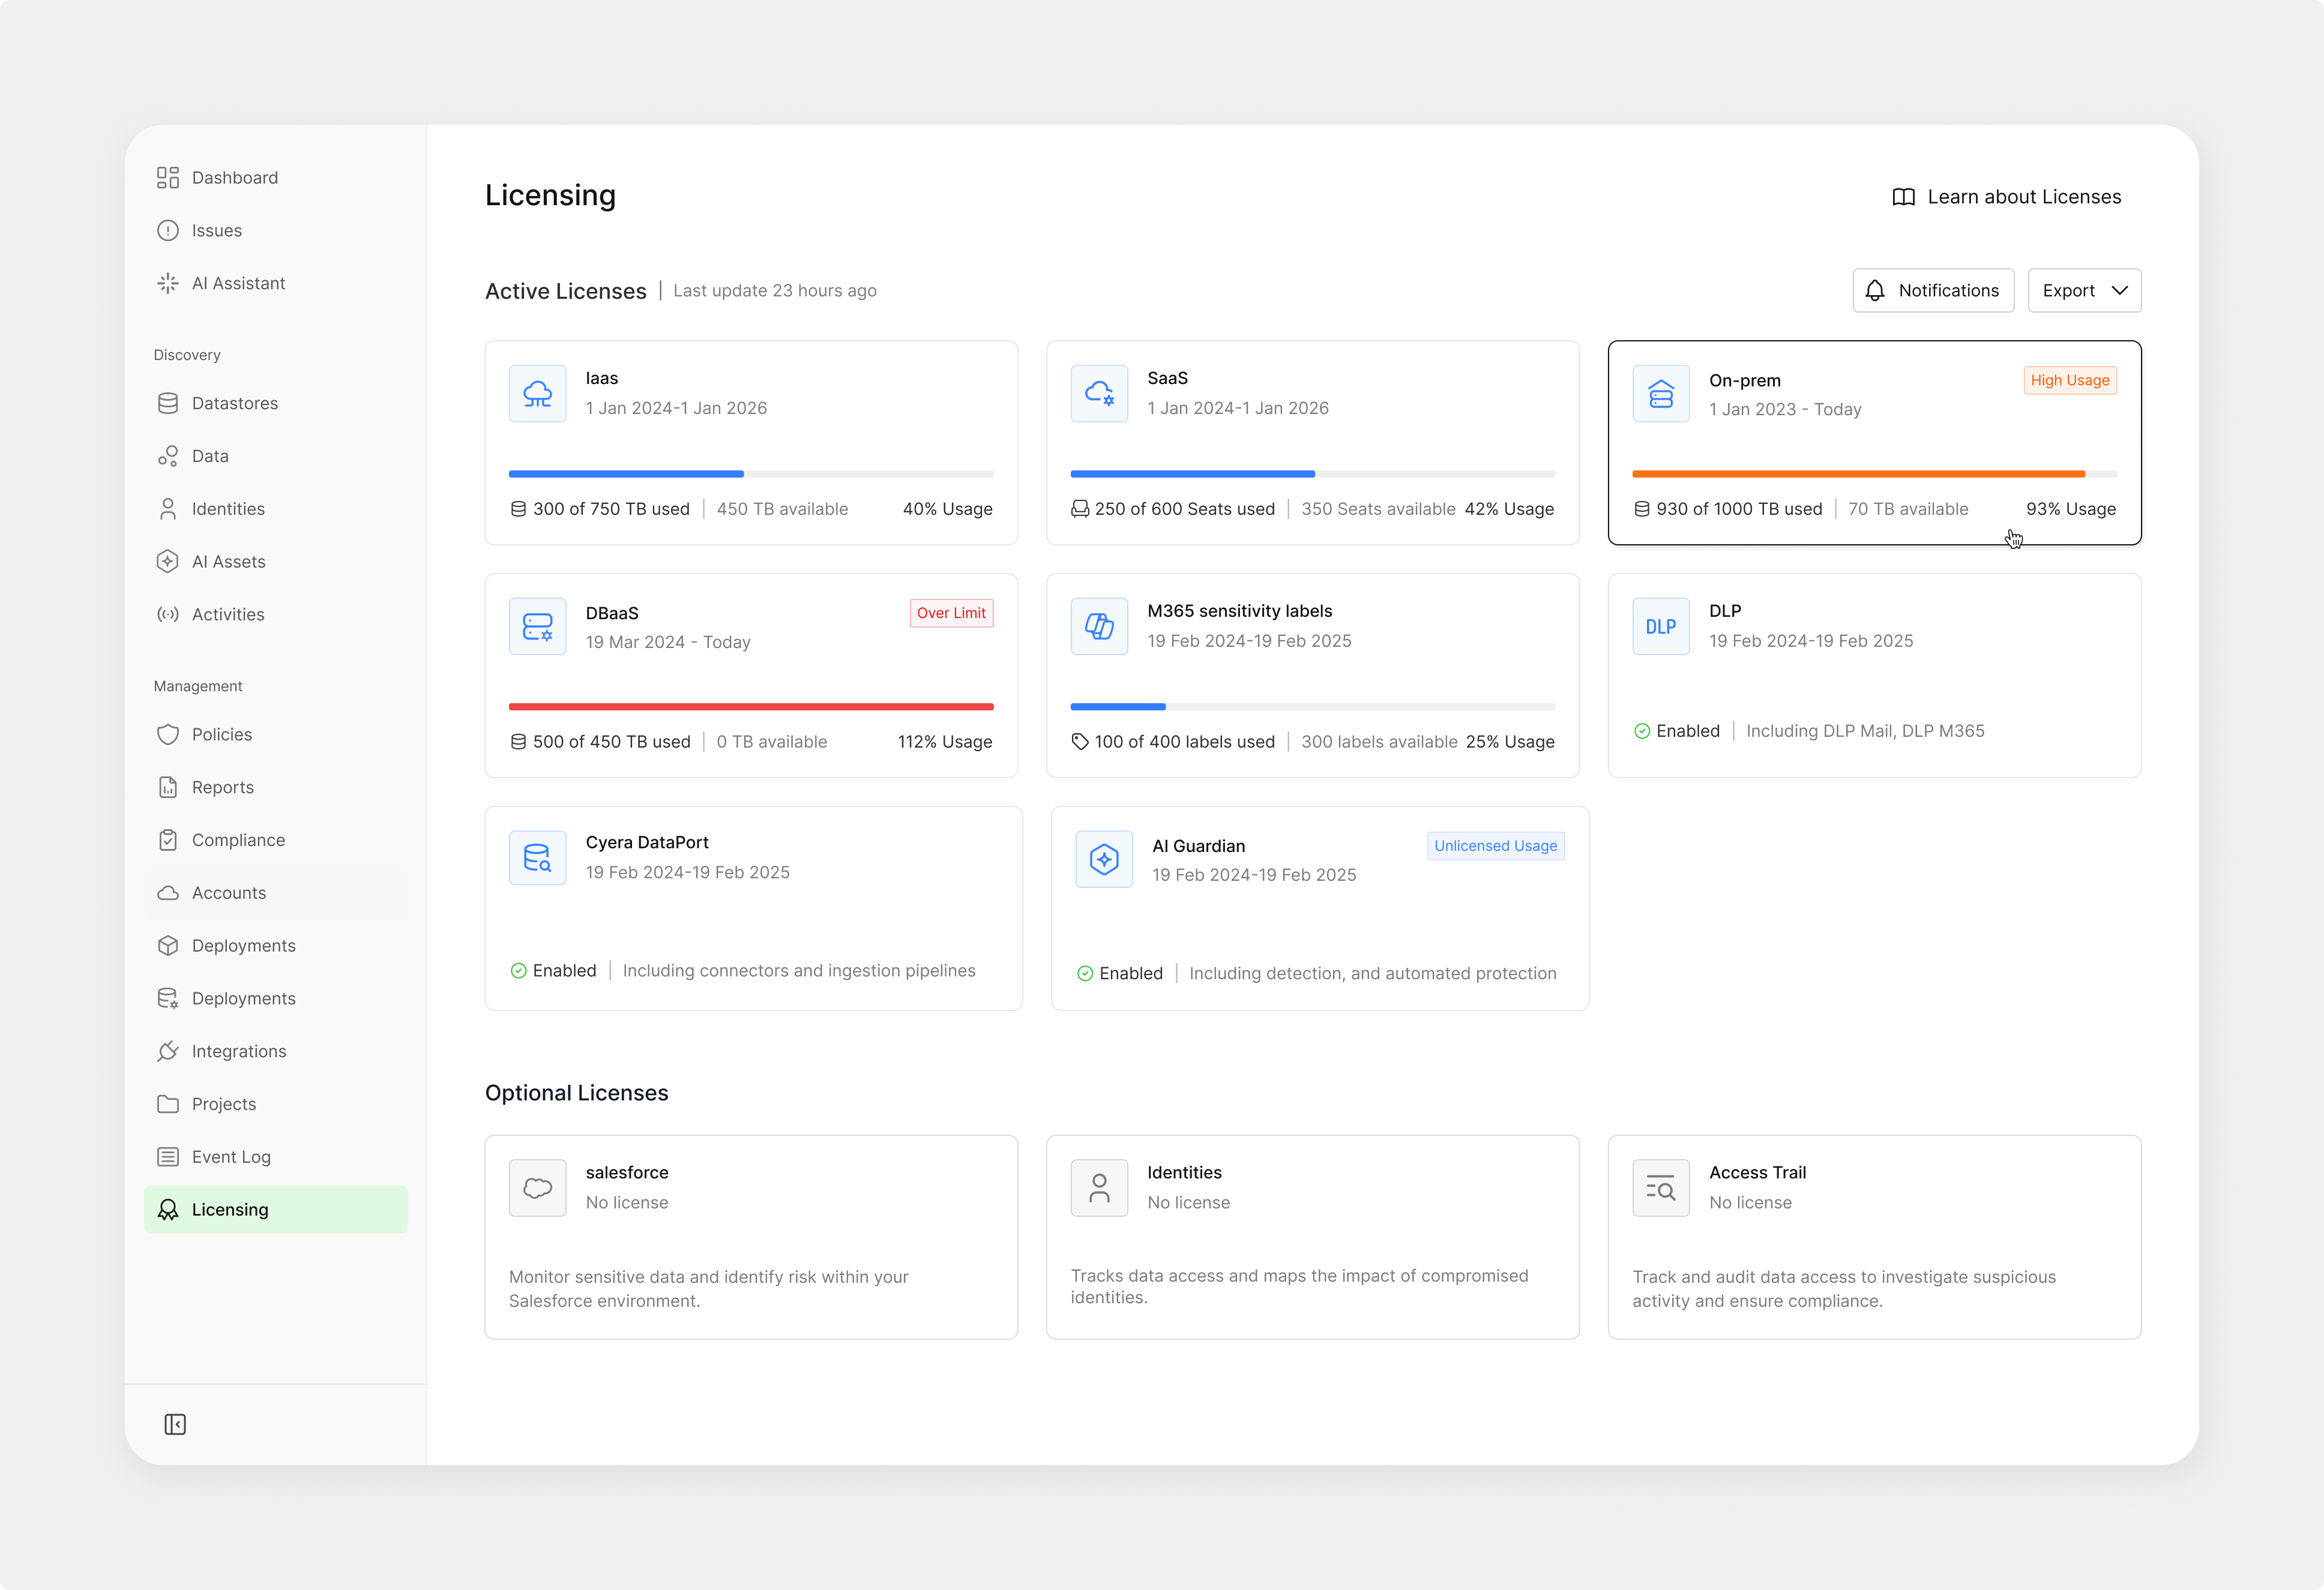The width and height of the screenshot is (2324, 1590).
Task: Click the Integrations plug icon
Action: pos(168,1051)
